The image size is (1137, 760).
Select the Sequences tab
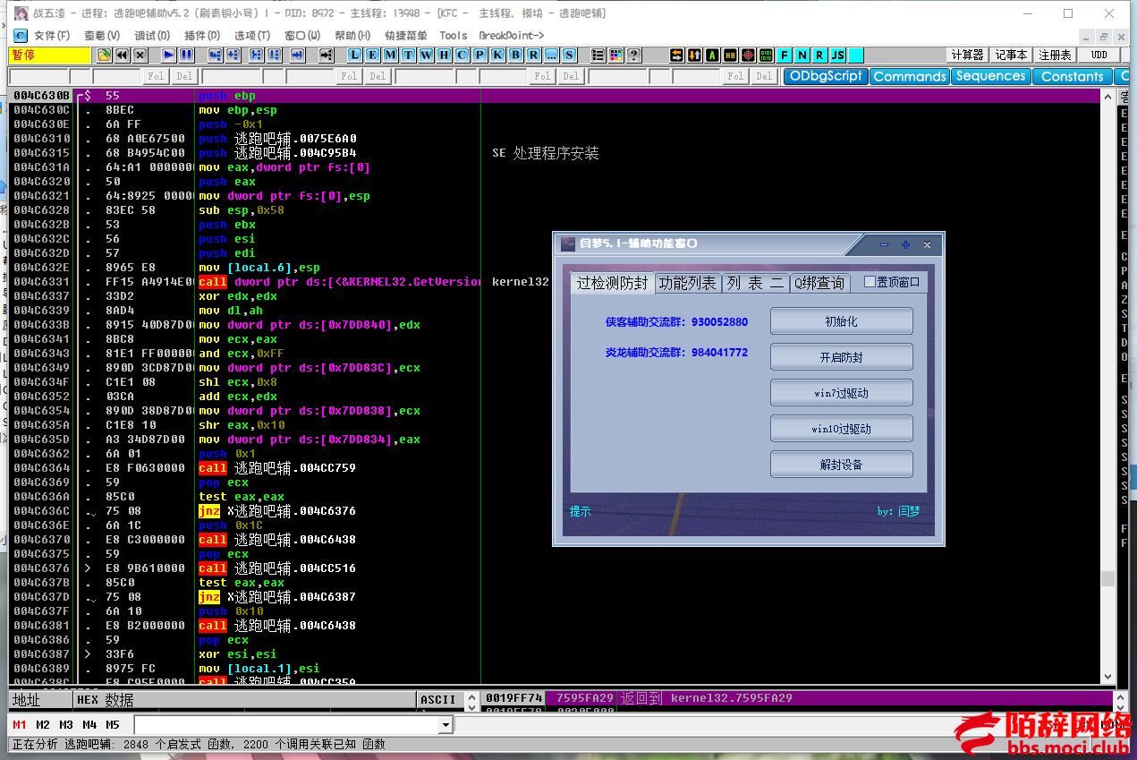991,76
